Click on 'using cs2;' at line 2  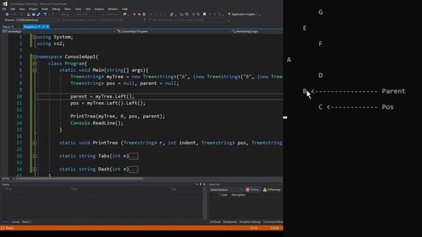click(51, 43)
